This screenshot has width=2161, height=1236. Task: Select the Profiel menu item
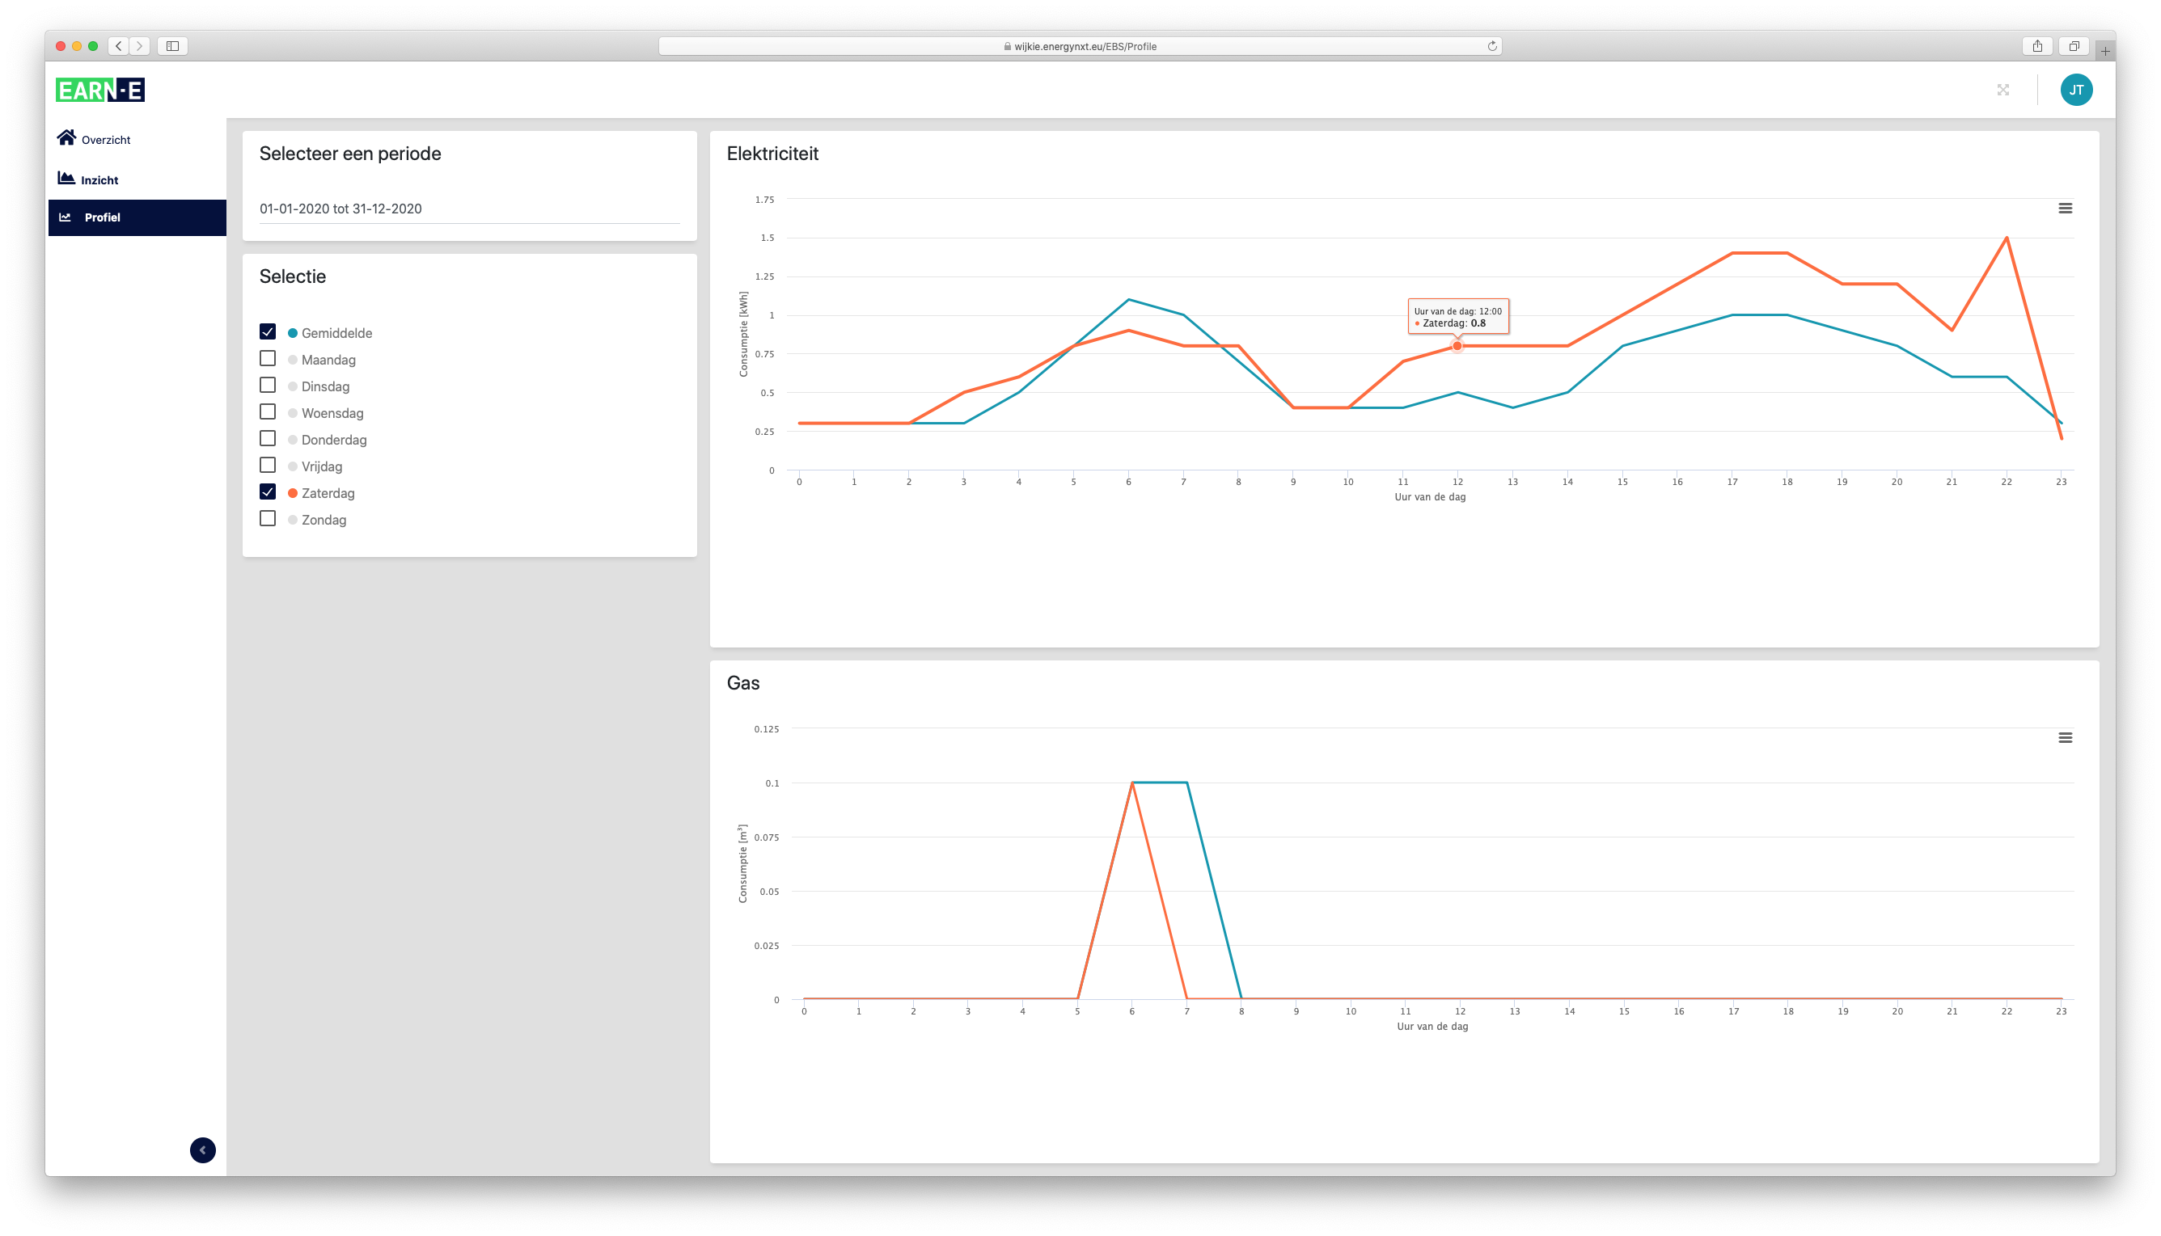click(102, 217)
